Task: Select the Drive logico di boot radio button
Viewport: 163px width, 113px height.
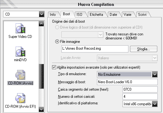Action: pyautogui.click(x=57, y=27)
